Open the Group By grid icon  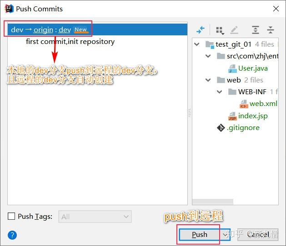tap(220, 30)
